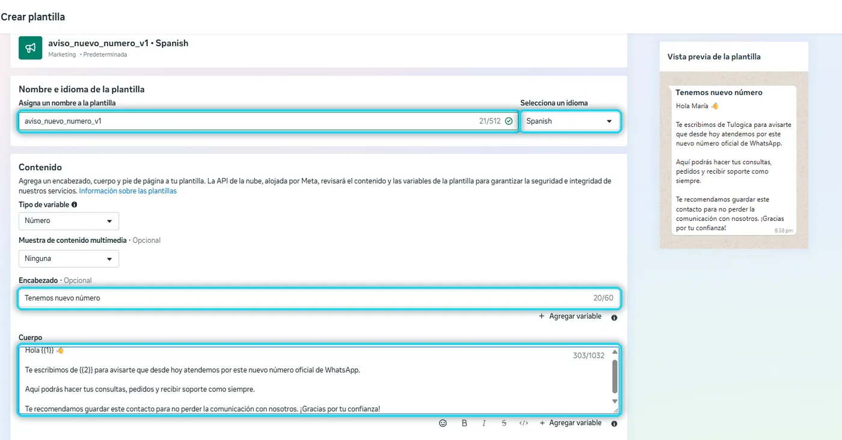The height and width of the screenshot is (440, 842).
Task: Click the resize handle of body text area
Action: pos(615,410)
